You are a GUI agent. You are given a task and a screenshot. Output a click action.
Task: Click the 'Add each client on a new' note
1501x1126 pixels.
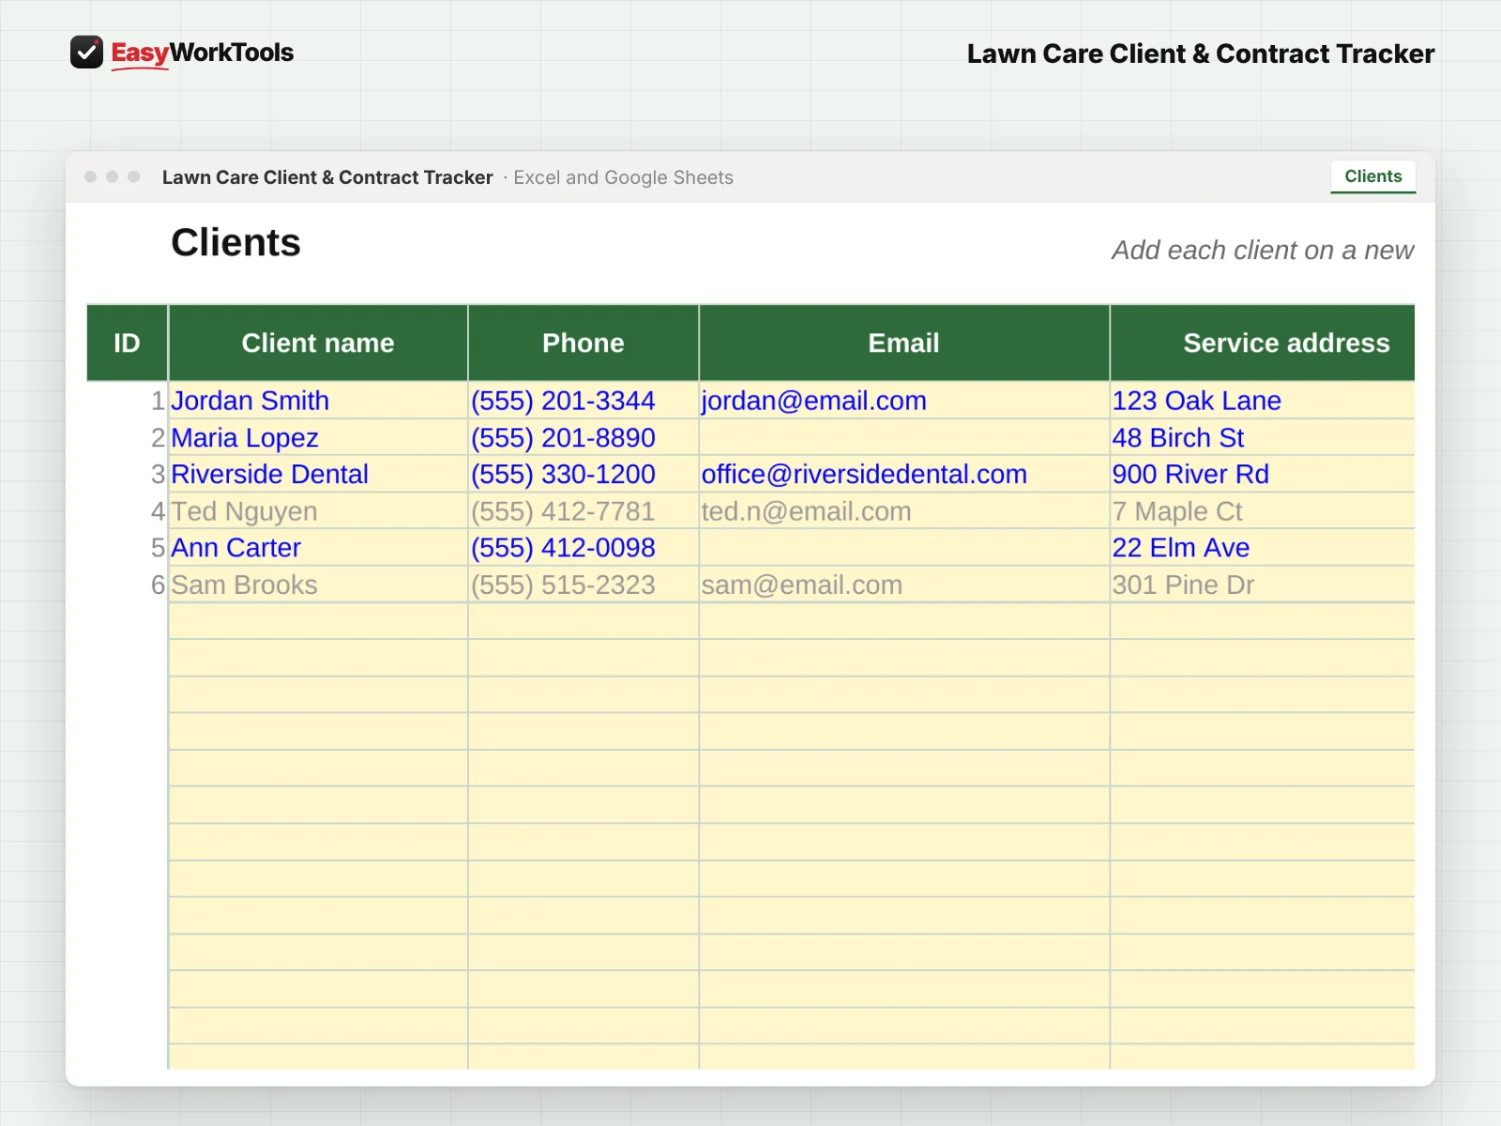point(1263,251)
